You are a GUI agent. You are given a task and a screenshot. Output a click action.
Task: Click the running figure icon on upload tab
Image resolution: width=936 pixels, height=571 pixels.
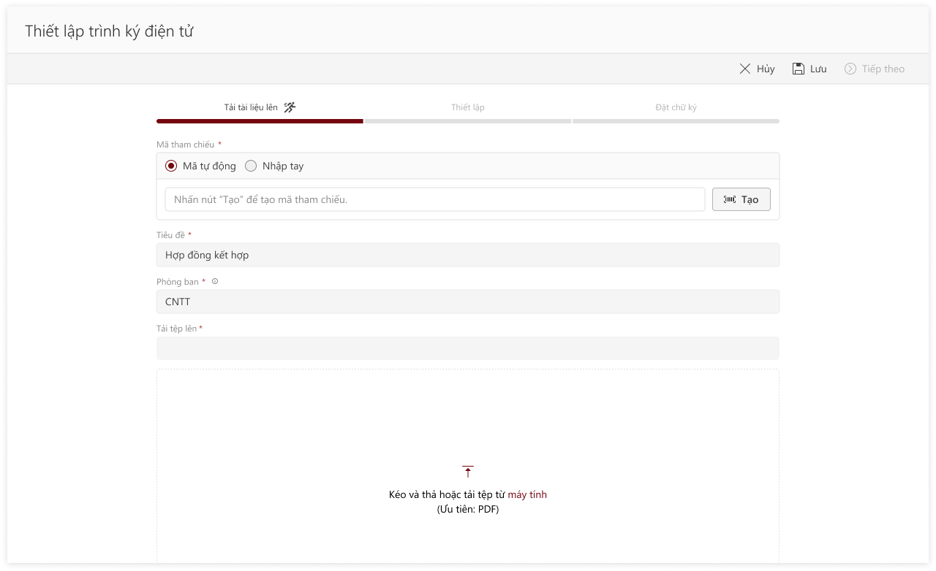tap(290, 107)
